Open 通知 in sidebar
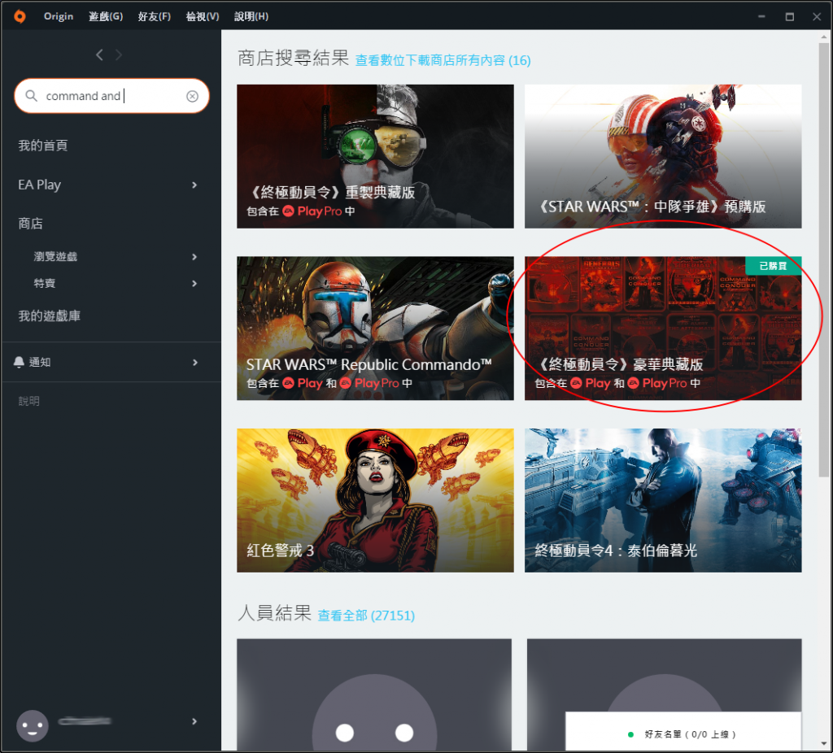This screenshot has height=753, width=833. (40, 363)
